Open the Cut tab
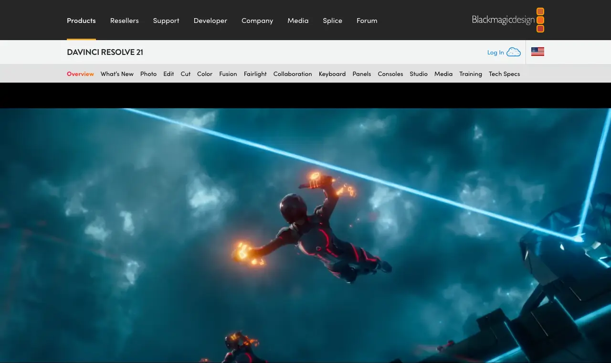Screen dimensions: 611x363 (x=186, y=74)
